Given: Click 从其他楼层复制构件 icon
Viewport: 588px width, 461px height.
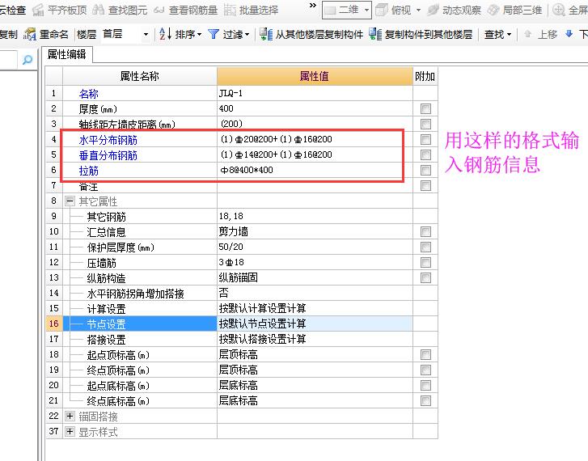Looking at the screenshot, I should pyautogui.click(x=266, y=35).
